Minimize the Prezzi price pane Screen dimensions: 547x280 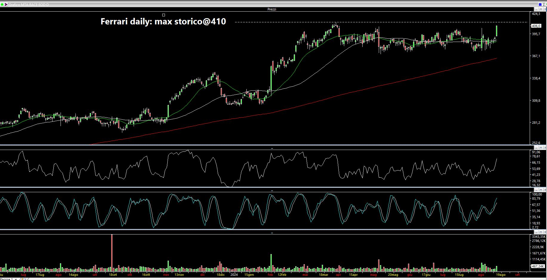(x=536, y=9)
